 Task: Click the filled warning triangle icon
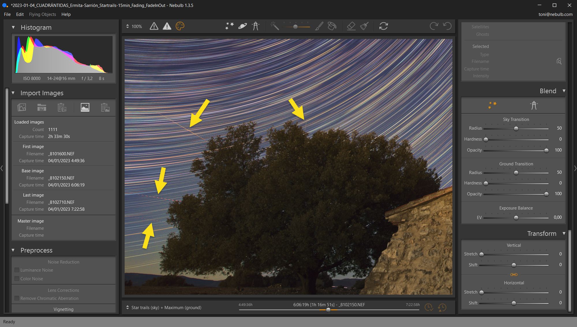tap(167, 26)
